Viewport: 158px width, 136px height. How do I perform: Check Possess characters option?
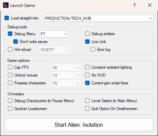(x=10, y=83)
